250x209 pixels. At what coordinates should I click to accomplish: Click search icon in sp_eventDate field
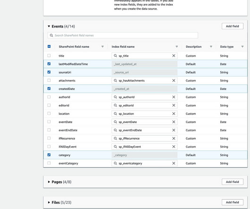(x=115, y=122)
